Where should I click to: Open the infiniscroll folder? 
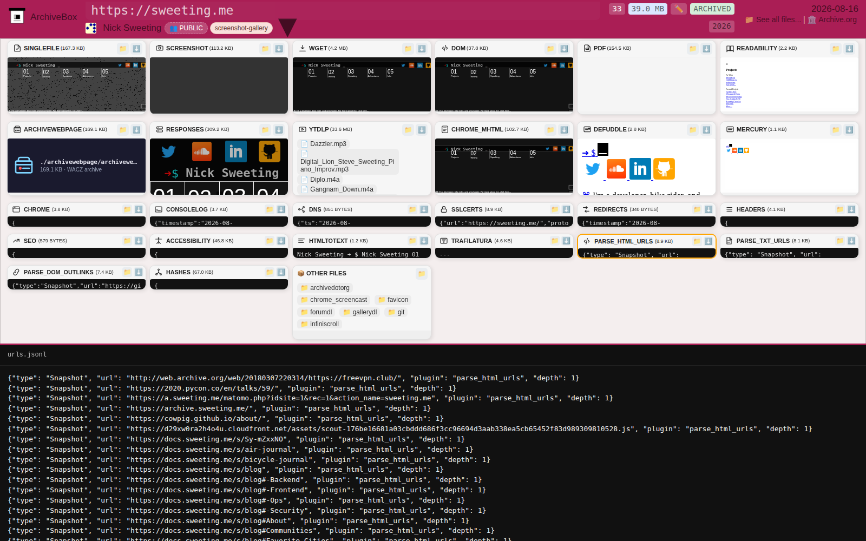[319, 324]
